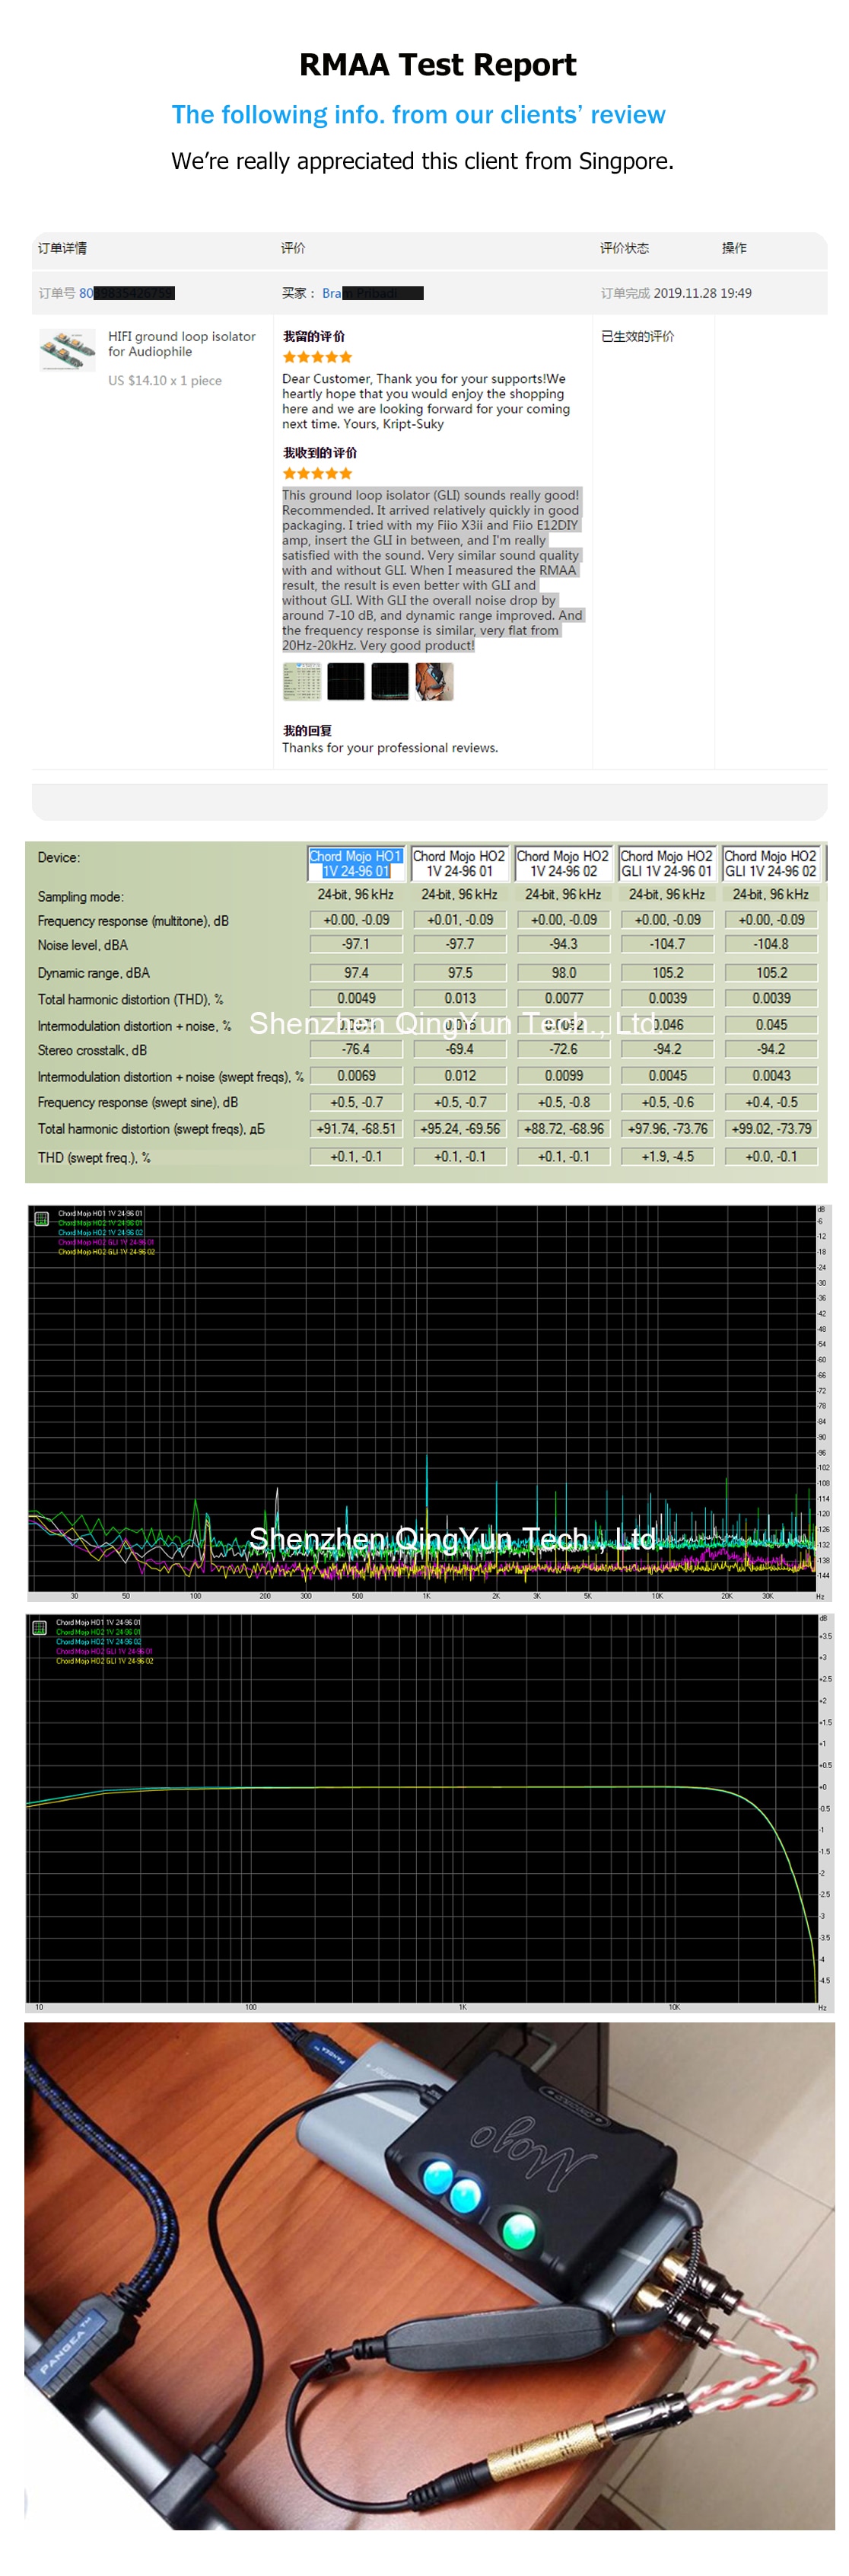Open the HIFI ground loop isolator product image
The height and width of the screenshot is (2576, 849).
click(68, 350)
